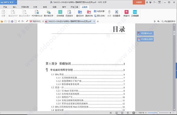
Task: Click the undo arrow icon
Action: pyautogui.click(x=19, y=21)
